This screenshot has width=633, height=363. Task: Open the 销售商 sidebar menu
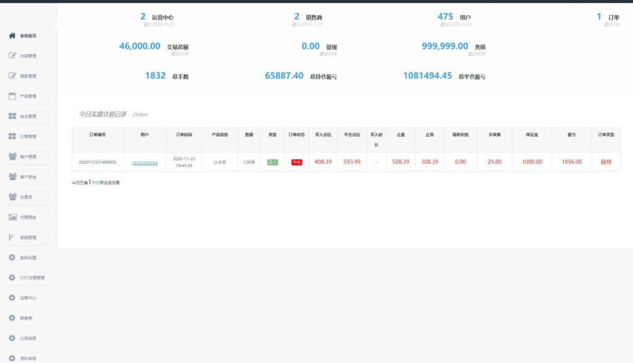coord(27,318)
